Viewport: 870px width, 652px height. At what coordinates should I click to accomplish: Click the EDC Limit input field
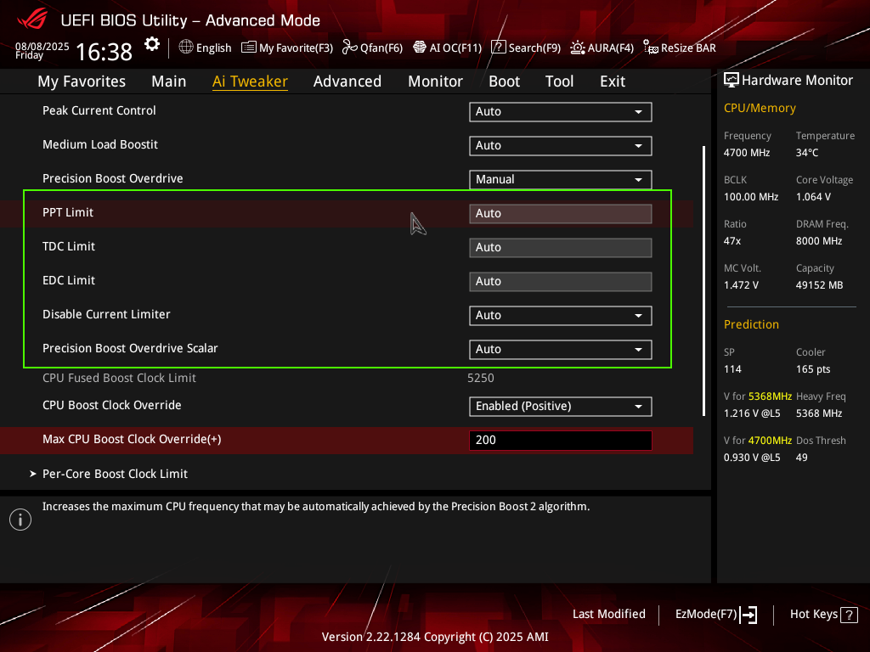(x=561, y=282)
